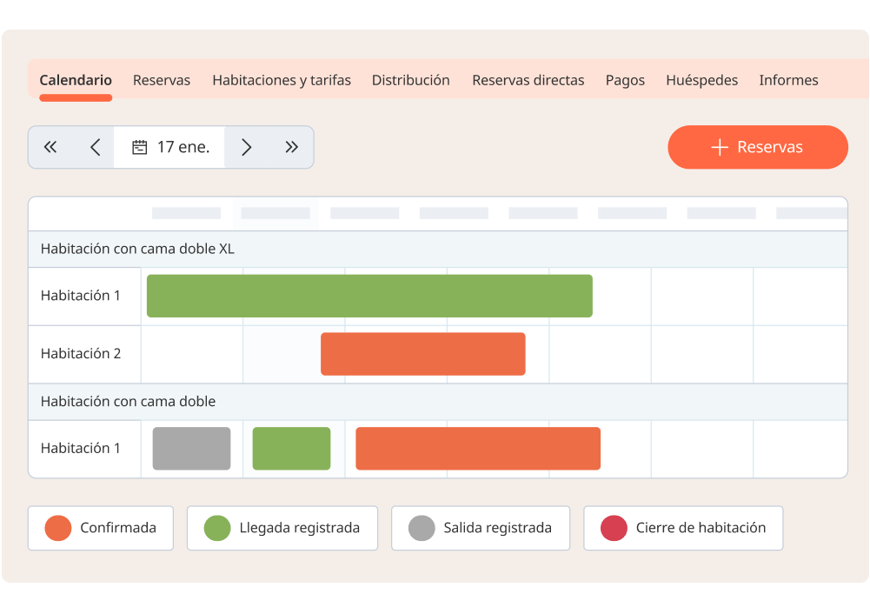Select the orange booking in Habitación 2
This screenshot has width=870, height=614.
(422, 354)
